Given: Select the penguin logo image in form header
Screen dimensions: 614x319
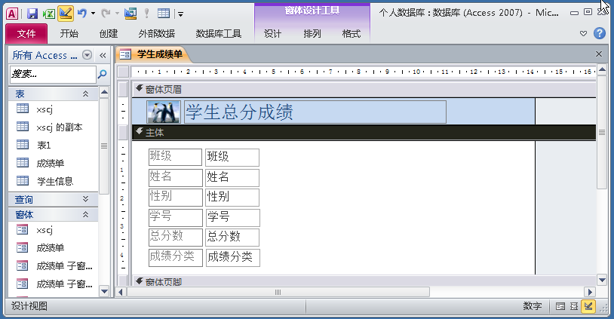Looking at the screenshot, I should click(x=163, y=112).
